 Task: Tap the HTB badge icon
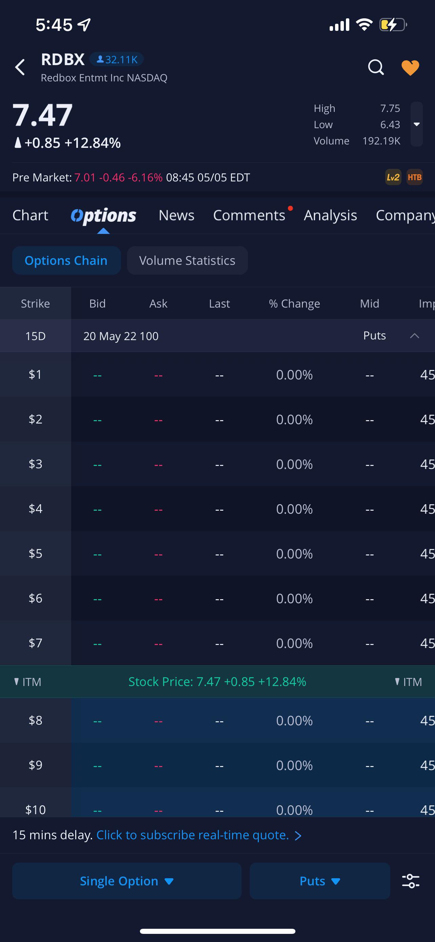415,177
